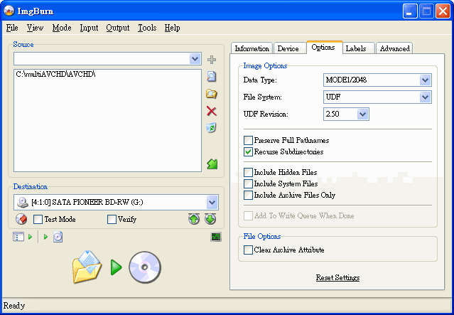Viewport: 454px width, 315px height.
Task: Click the add source plus icon
Action: (212, 60)
